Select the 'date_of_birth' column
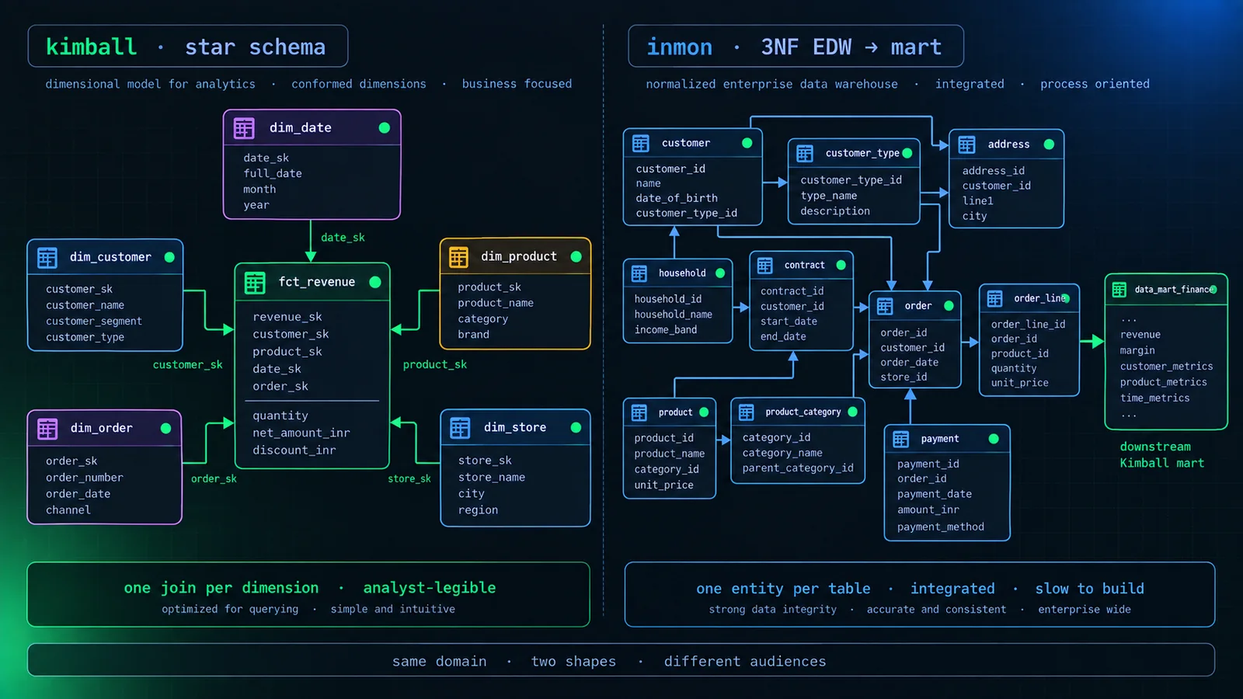 coord(677,198)
